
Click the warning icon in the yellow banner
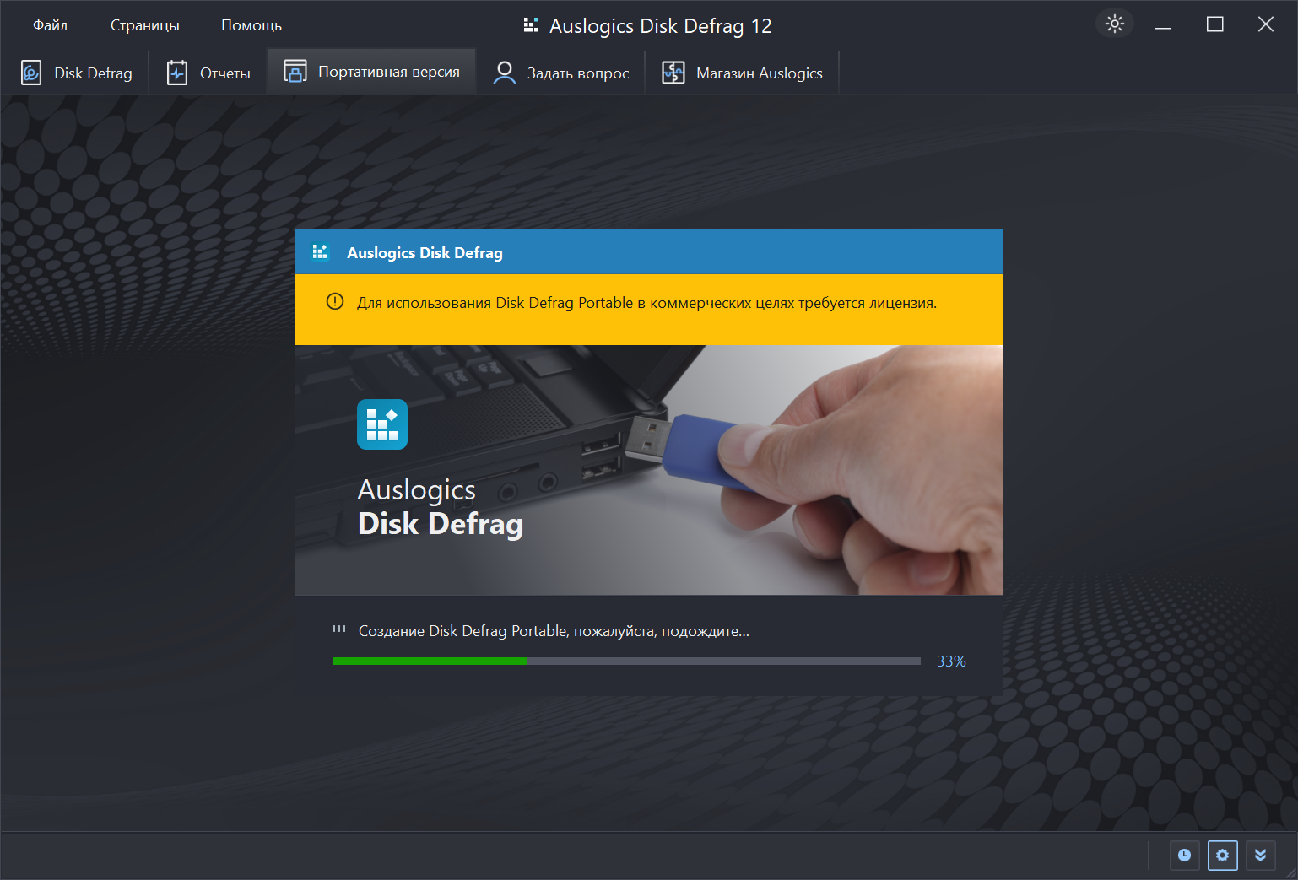[x=335, y=301]
